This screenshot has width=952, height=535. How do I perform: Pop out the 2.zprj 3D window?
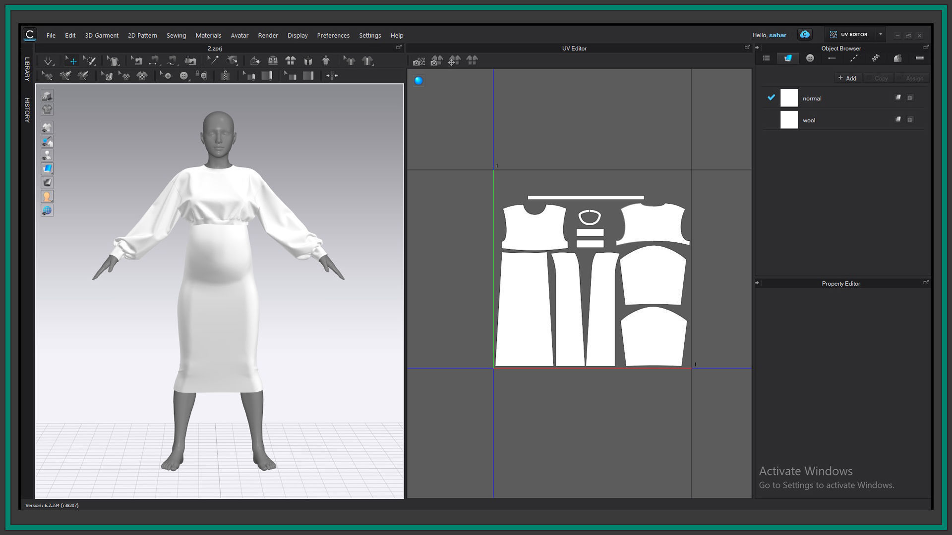coord(399,48)
